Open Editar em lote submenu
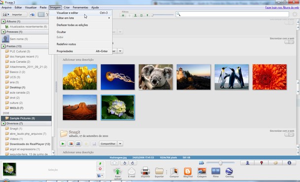Viewport: 300px width, 182px height. [80, 18]
